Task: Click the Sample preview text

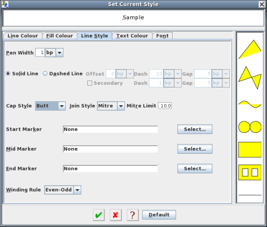Action: pos(133,17)
